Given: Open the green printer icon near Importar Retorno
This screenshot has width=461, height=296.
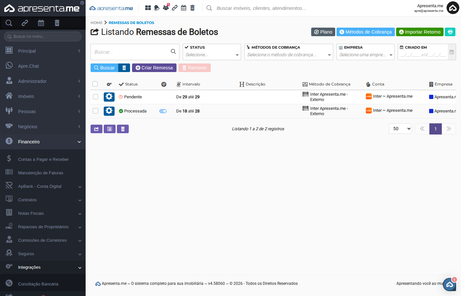Looking at the screenshot, I should (x=450, y=32).
